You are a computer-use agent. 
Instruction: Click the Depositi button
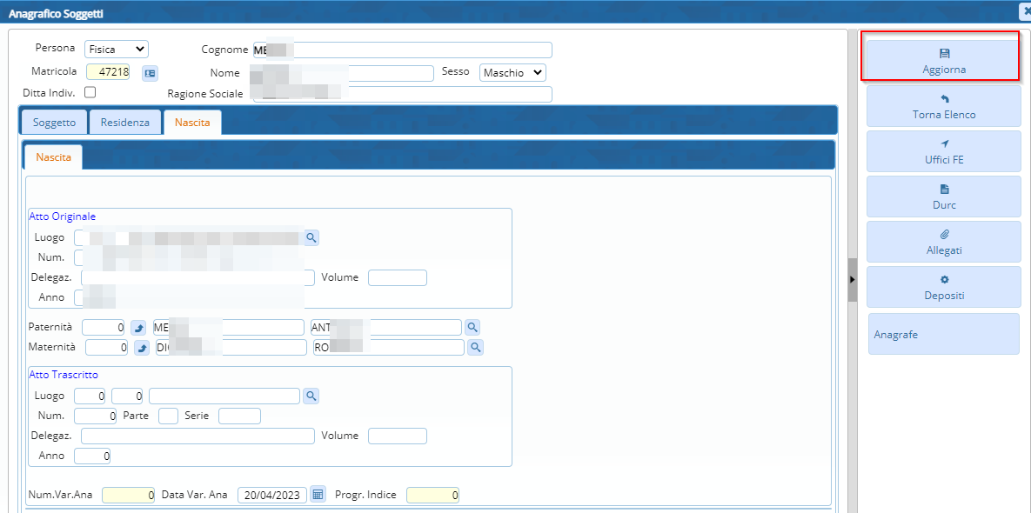coord(944,287)
